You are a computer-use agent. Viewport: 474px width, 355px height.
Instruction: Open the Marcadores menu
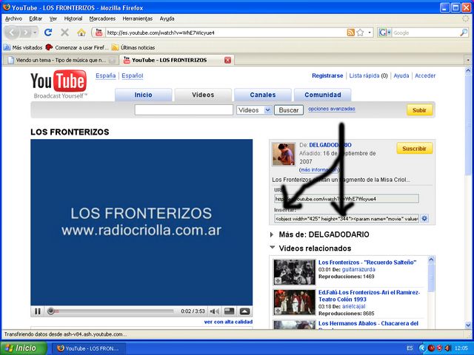pos(102,18)
